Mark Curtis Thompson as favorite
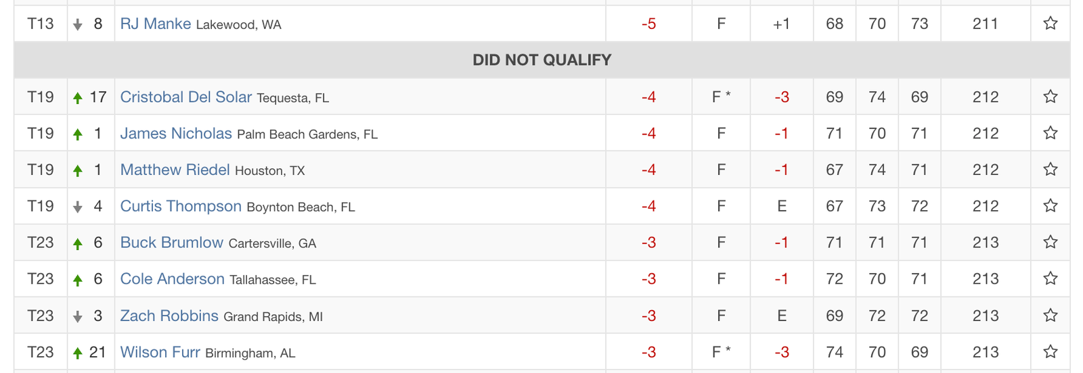 (x=1050, y=206)
